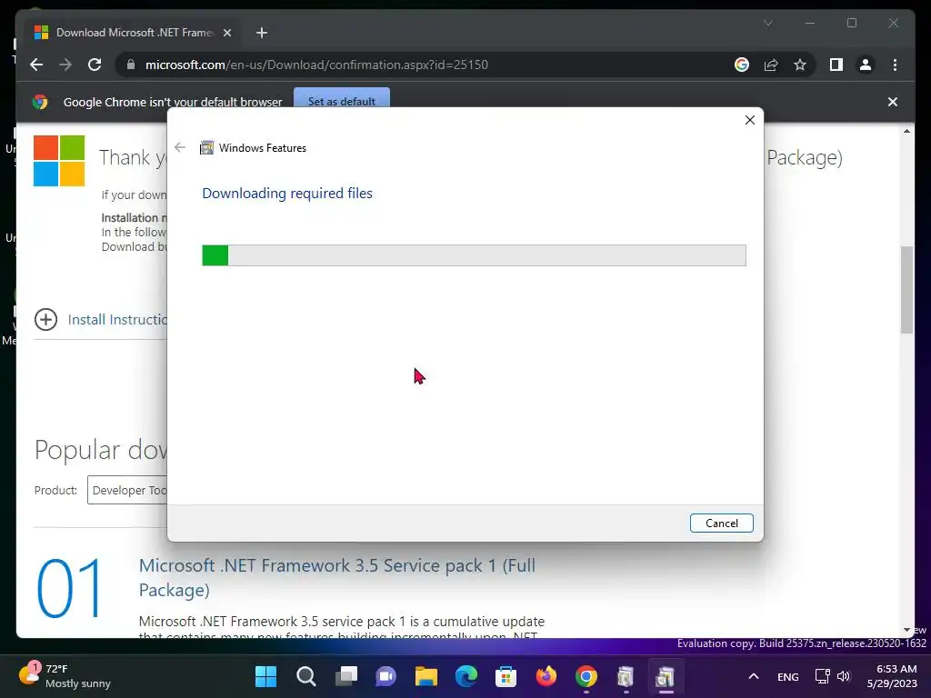The width and height of the screenshot is (931, 698).
Task: Launch Microsoft Edge from taskbar
Action: point(466,676)
